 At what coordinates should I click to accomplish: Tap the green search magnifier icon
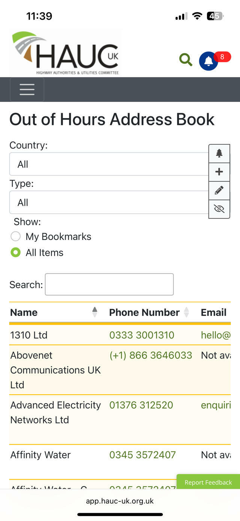coord(186,60)
